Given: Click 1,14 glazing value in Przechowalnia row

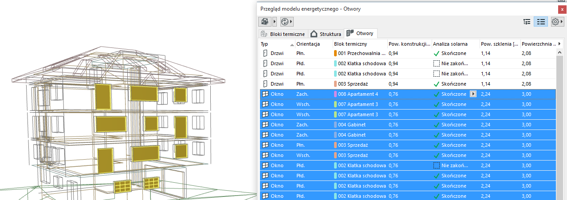Looking at the screenshot, I should 486,53.
